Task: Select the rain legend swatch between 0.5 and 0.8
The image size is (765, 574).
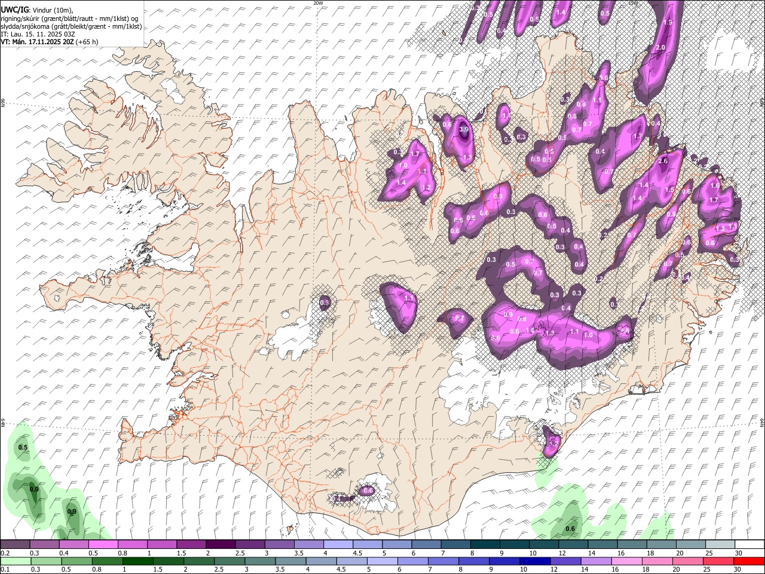Action: [x=76, y=561]
